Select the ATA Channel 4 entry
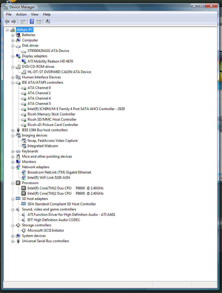This screenshot has width=222, height=293. [x=39, y=98]
